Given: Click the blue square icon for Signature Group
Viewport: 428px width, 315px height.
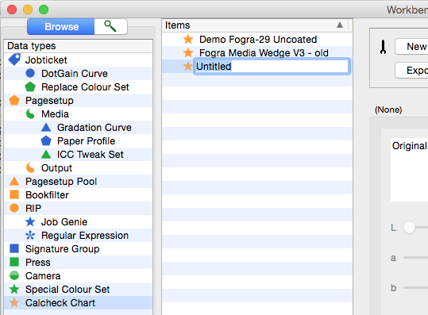Looking at the screenshot, I should click(x=14, y=248).
